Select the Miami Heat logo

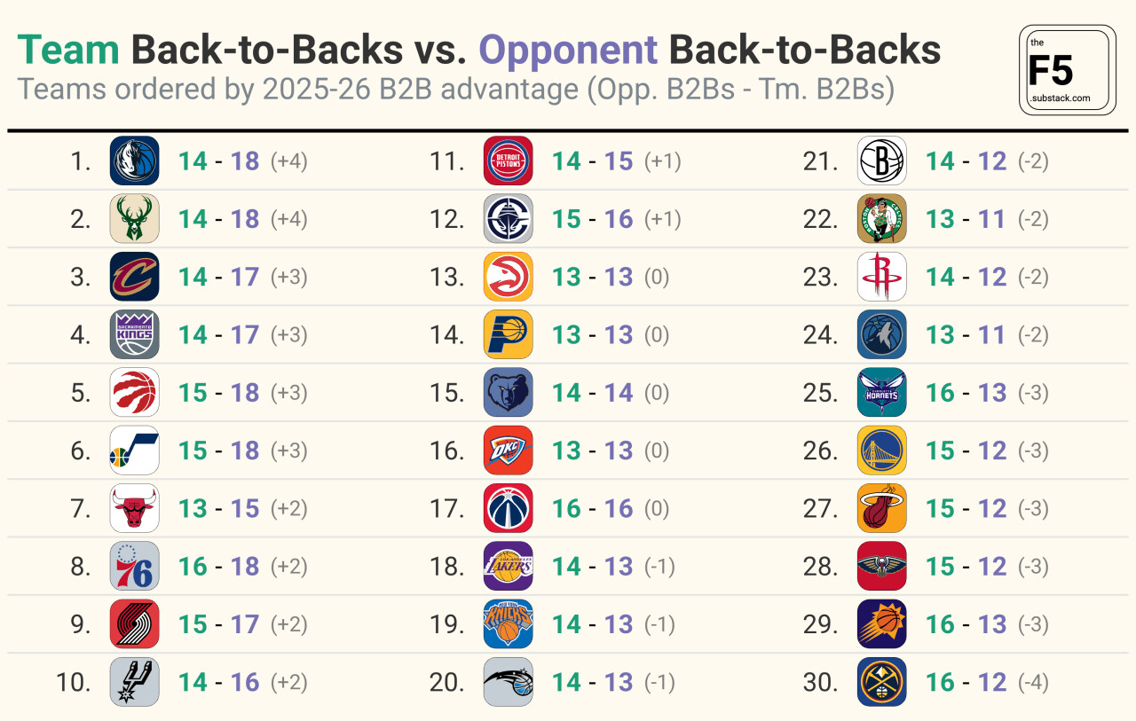click(x=881, y=508)
